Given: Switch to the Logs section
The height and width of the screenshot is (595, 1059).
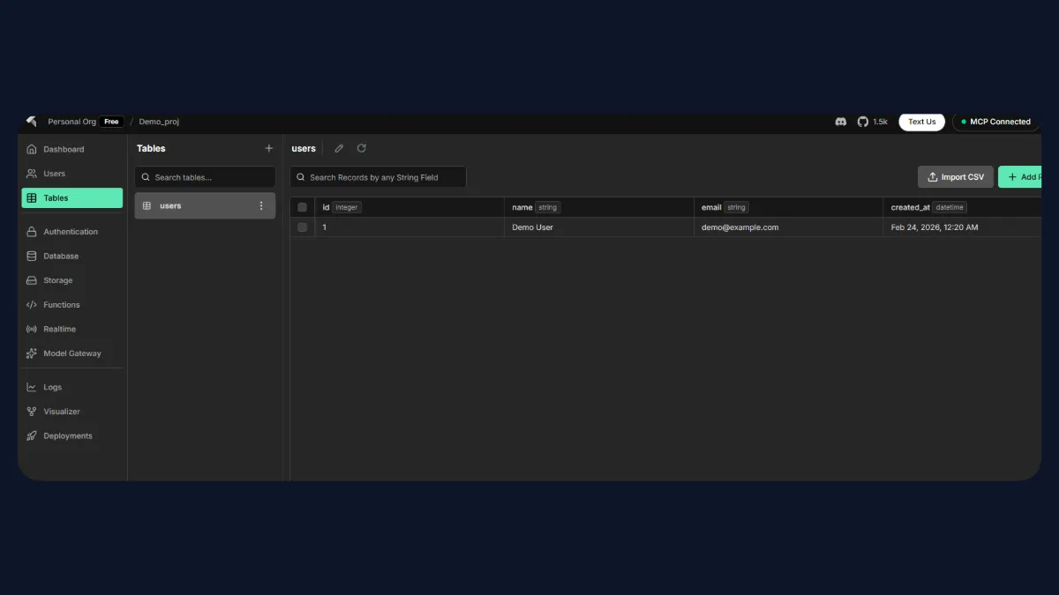Looking at the screenshot, I should point(53,387).
